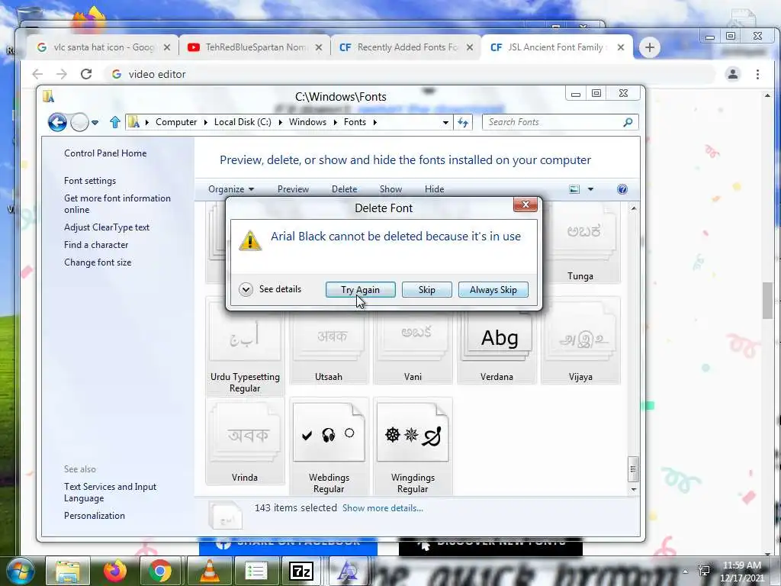Image resolution: width=781 pixels, height=586 pixels.
Task: Select the Urdu Typesetting Regular font
Action: 245,346
